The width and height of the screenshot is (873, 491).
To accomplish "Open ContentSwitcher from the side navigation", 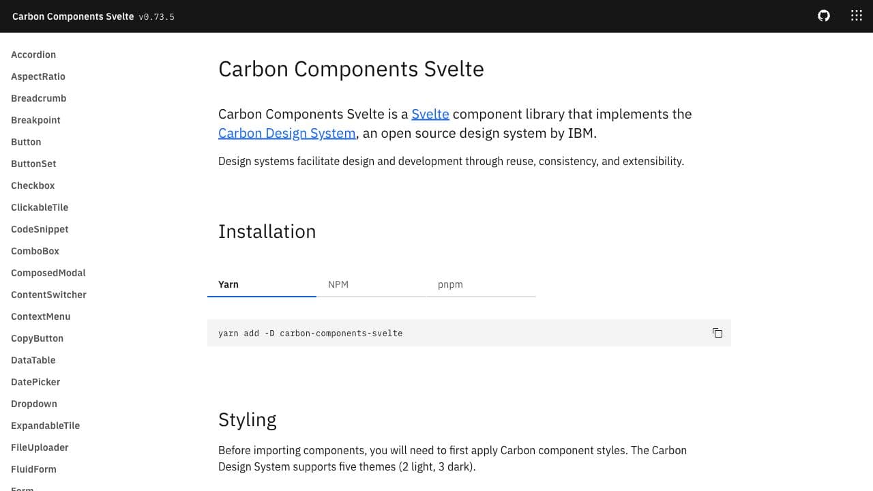I will click(48, 295).
